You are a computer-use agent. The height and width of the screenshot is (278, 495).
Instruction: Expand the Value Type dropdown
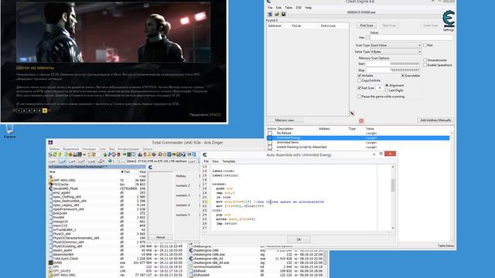pyautogui.click(x=395, y=52)
